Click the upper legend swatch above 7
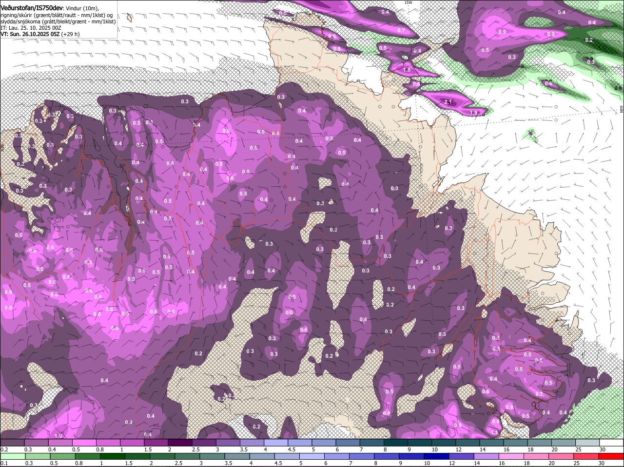The width and height of the screenshot is (624, 467). tap(371, 443)
